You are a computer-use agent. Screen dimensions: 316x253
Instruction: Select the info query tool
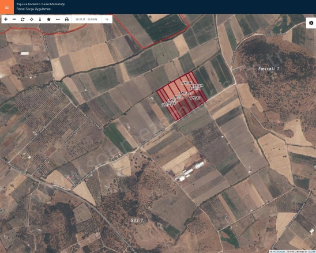tap(40, 19)
